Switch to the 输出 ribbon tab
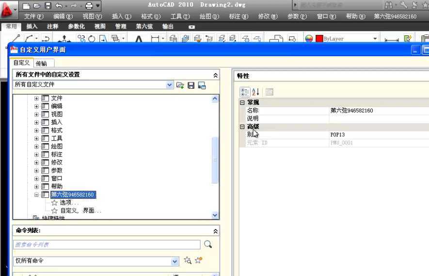The width and height of the screenshot is (429, 276). 168,27
